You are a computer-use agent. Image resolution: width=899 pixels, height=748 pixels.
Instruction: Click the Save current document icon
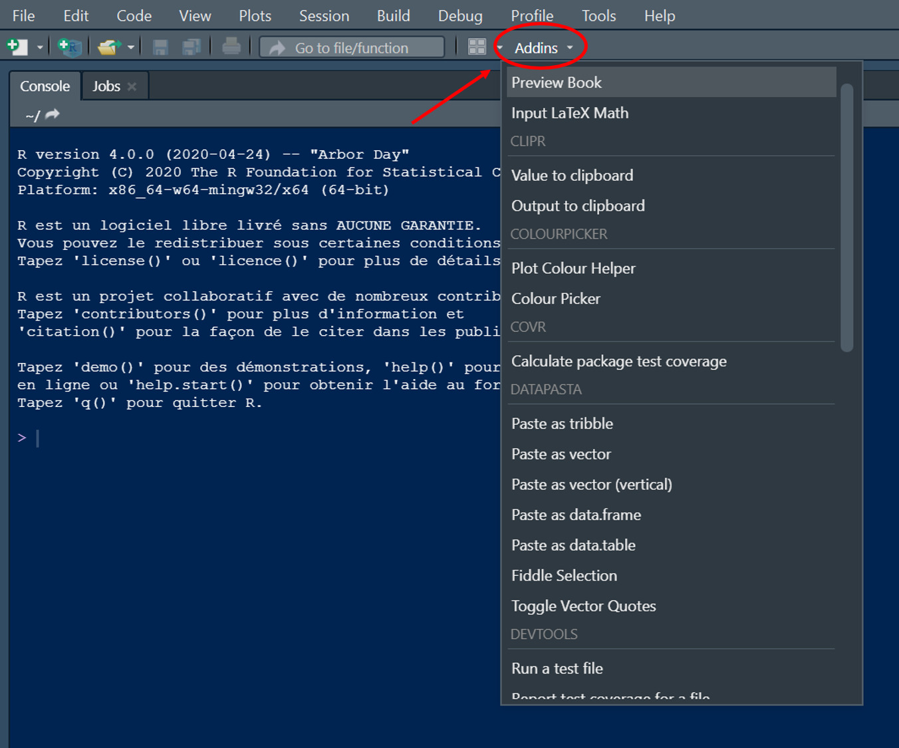(160, 47)
